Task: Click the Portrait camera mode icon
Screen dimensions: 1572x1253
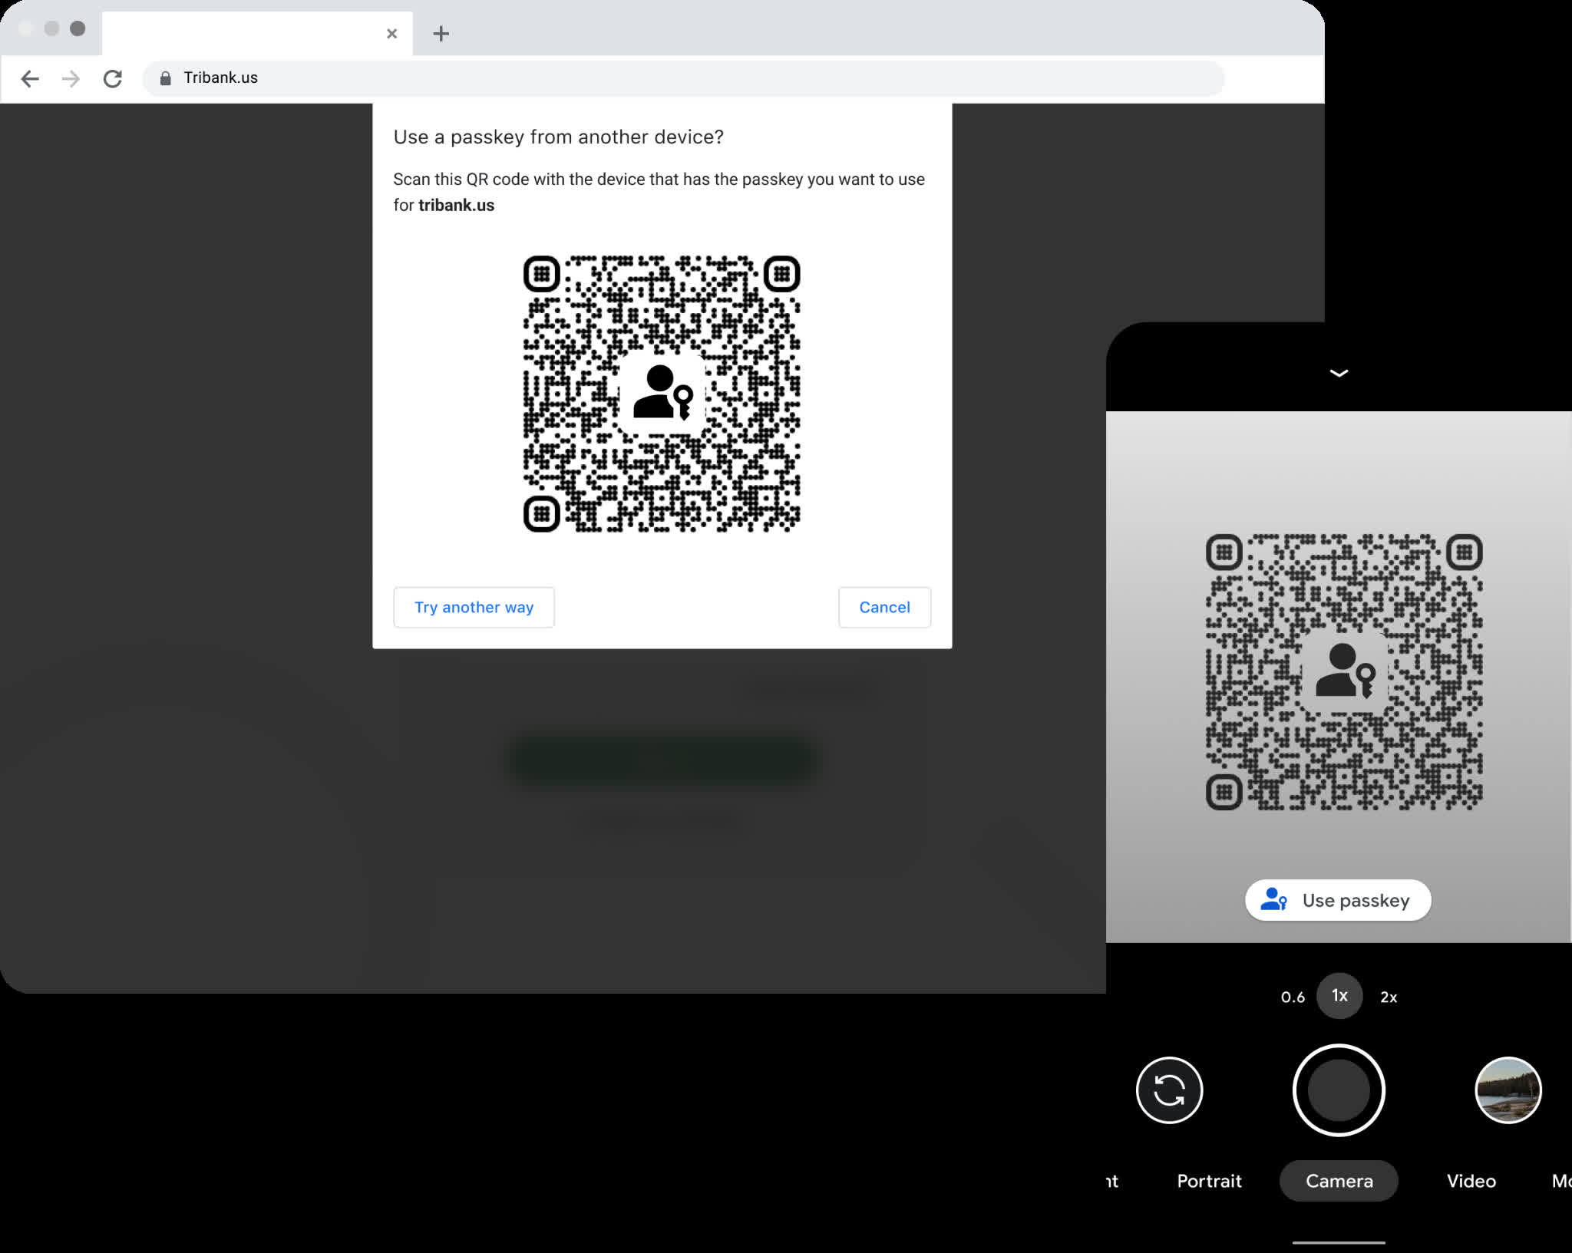Action: (x=1209, y=1180)
